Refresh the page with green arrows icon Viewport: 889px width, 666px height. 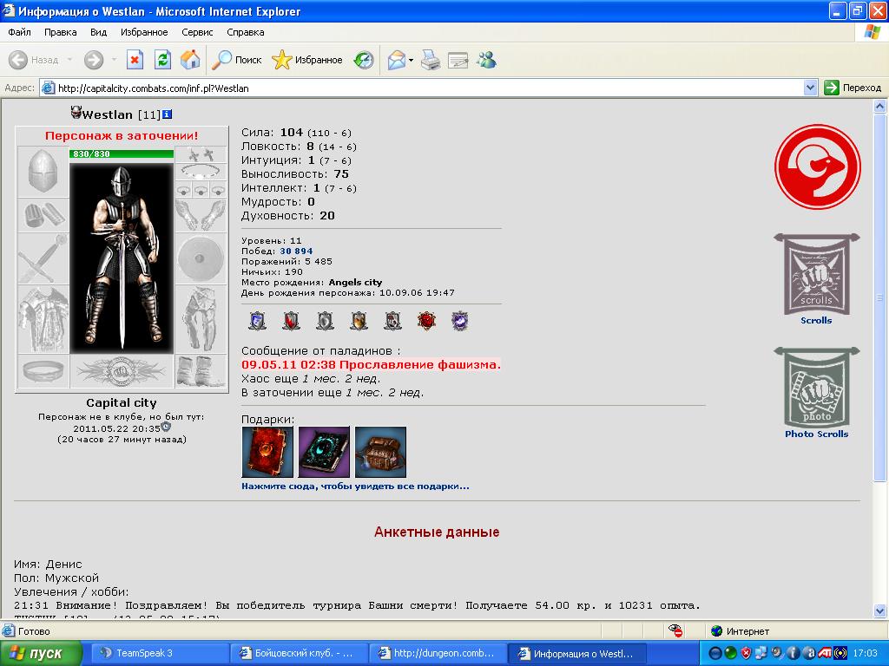point(162,60)
